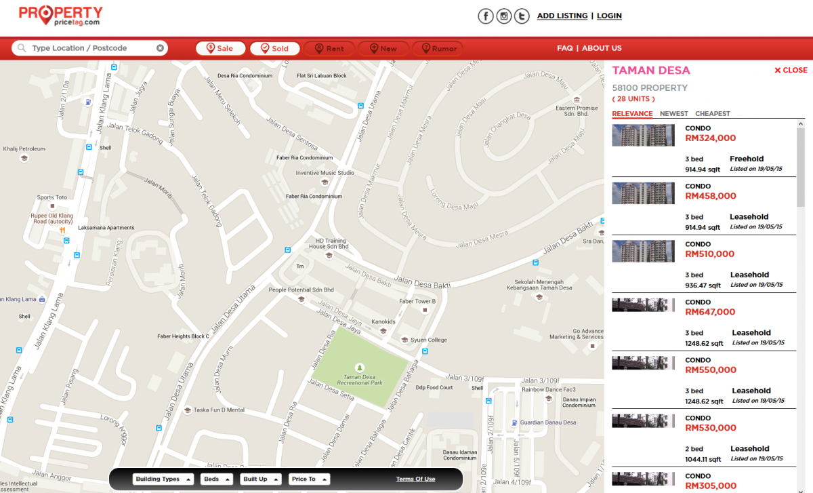Open thumbnail of RM550,000 condo
The image size is (813, 493).
[644, 362]
